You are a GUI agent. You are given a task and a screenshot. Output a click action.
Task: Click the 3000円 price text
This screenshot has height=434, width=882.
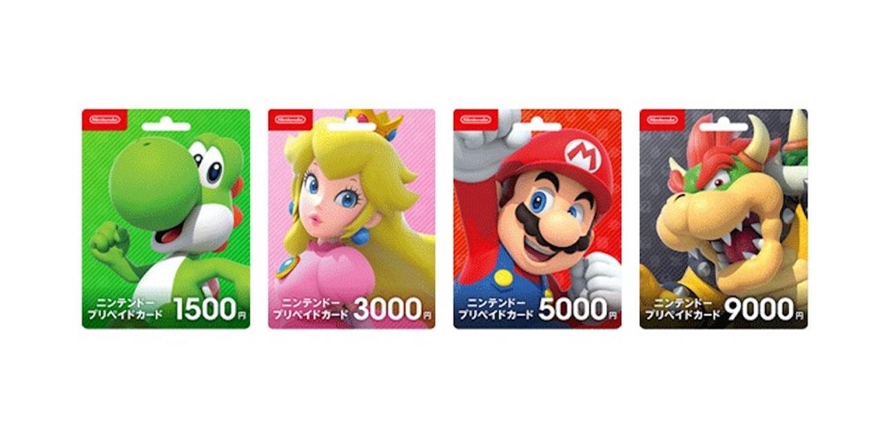393,309
